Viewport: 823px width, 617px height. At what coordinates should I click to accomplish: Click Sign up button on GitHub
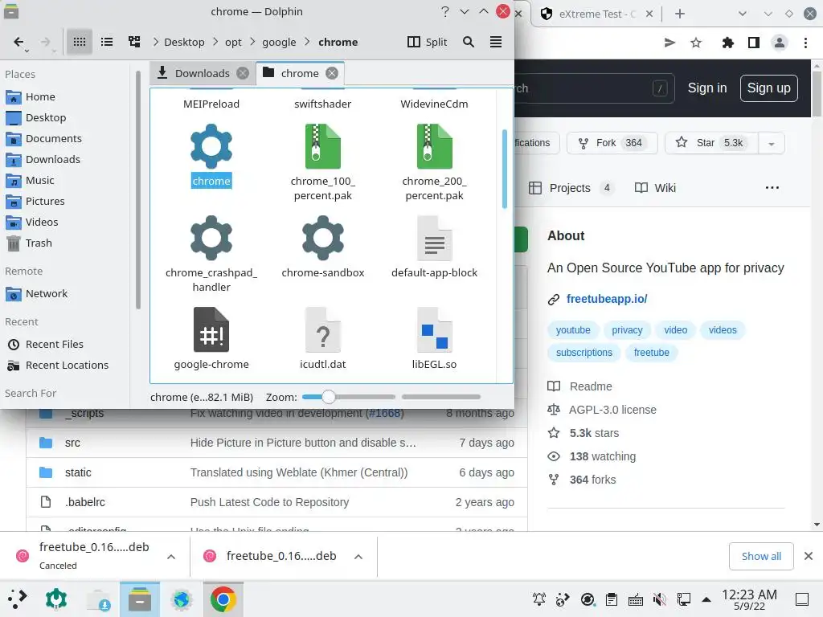(768, 88)
